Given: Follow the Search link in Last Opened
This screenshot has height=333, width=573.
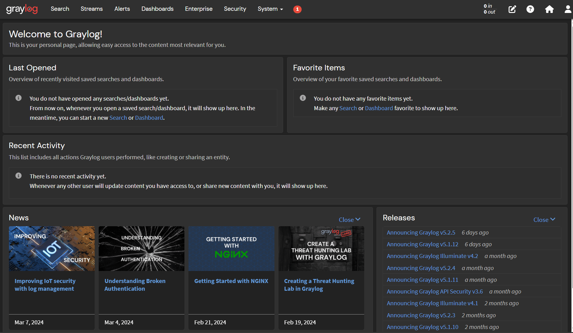Looking at the screenshot, I should pos(118,118).
